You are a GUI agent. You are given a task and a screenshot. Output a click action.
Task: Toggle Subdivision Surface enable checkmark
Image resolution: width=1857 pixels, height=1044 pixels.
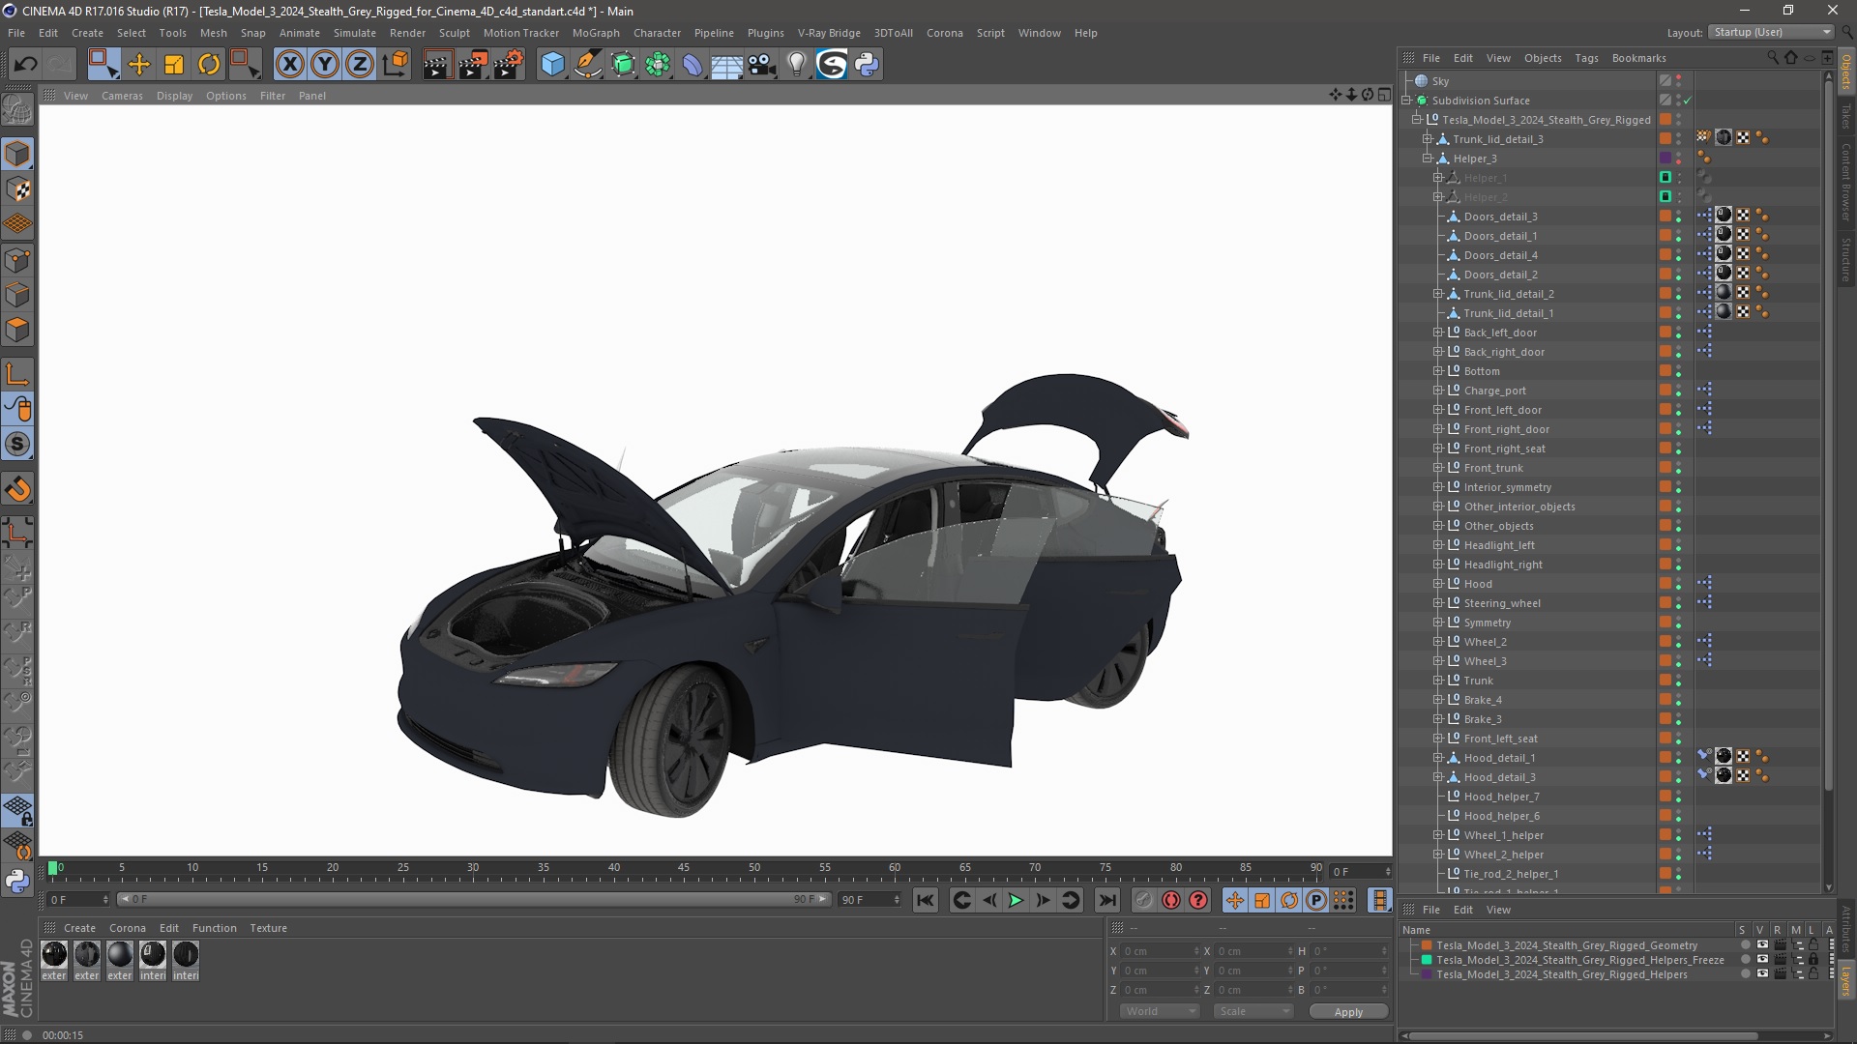coord(1688,101)
